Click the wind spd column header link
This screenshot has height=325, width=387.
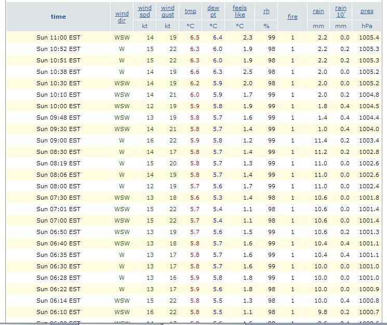click(x=145, y=11)
